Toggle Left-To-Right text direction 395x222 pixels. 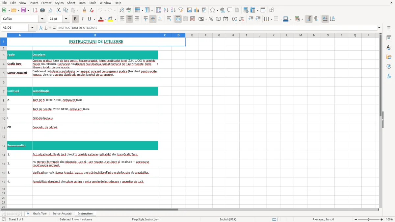coord(309,19)
